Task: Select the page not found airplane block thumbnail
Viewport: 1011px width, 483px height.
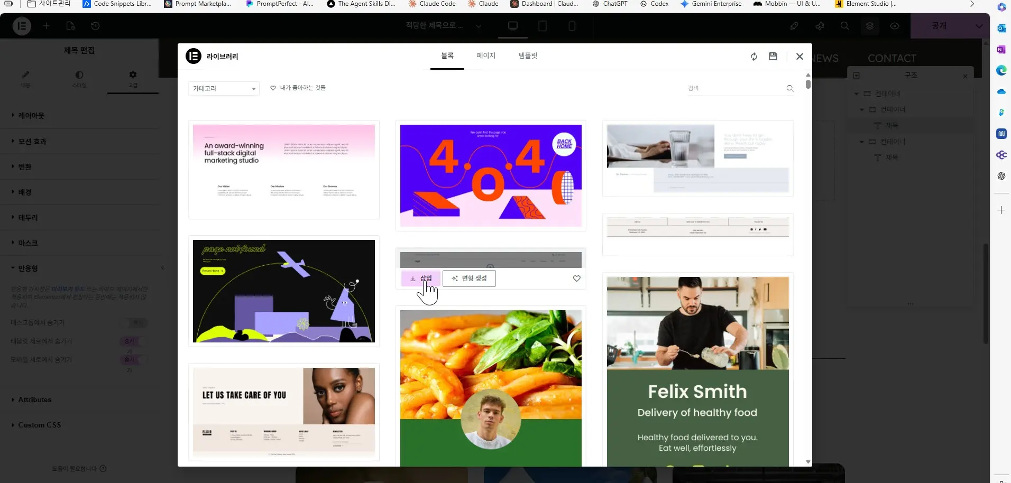Action: click(x=284, y=291)
